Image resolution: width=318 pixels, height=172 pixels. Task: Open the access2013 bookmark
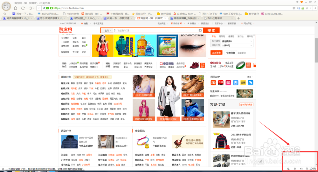[x=272, y=14]
